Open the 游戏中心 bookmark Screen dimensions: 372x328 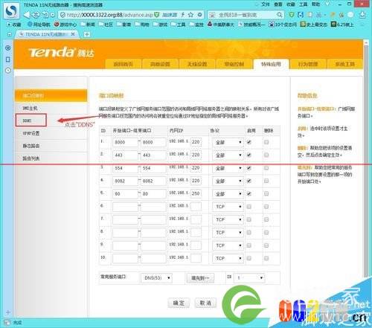(x=65, y=25)
